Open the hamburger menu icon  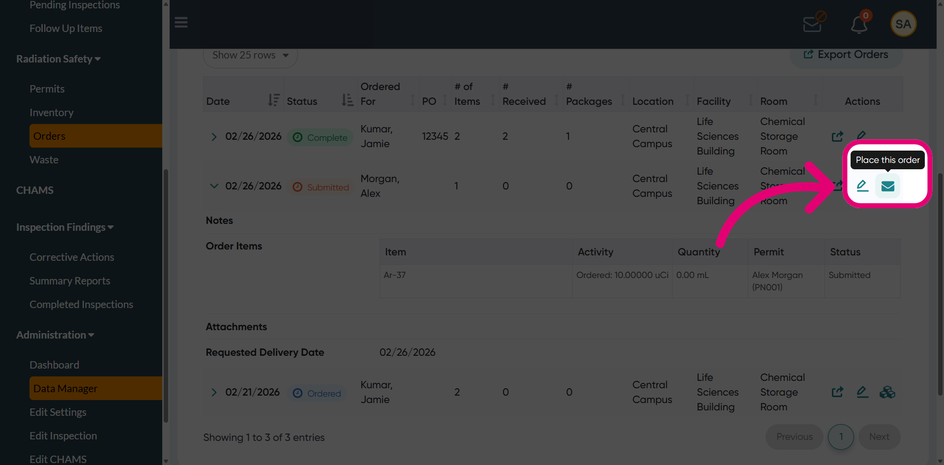(181, 23)
